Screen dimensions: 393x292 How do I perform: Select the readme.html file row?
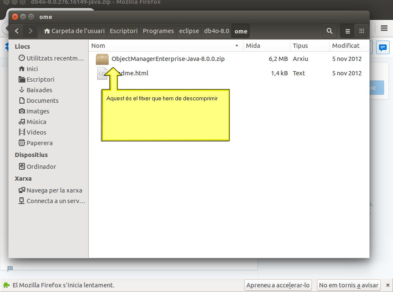[229, 73]
